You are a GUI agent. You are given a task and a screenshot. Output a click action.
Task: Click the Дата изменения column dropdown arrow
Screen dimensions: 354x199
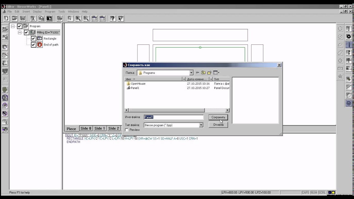pos(211,79)
